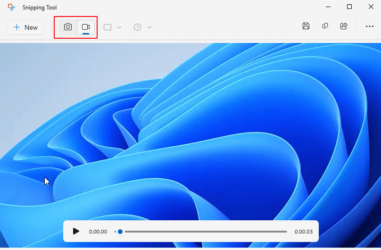Click the current time 0.00.00 label
Image resolution: width=381 pixels, height=250 pixels.
[x=98, y=232]
